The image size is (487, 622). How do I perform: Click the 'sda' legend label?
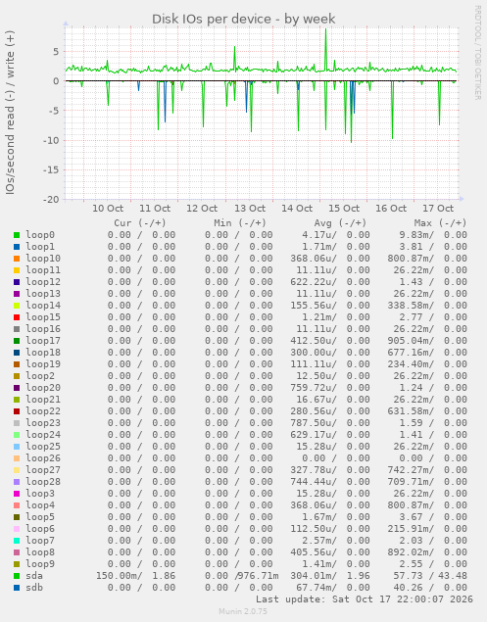(x=34, y=576)
